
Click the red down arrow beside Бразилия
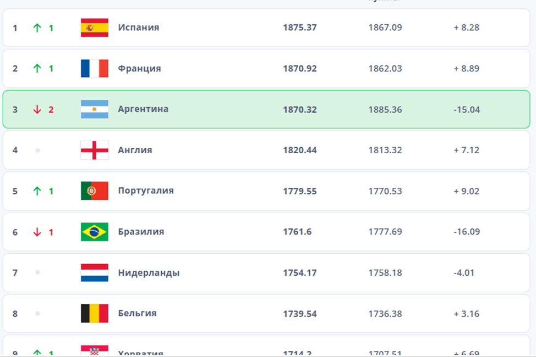click(x=37, y=232)
